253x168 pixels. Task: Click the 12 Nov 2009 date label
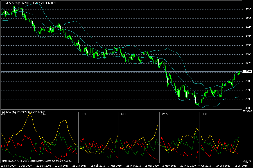click(8, 165)
